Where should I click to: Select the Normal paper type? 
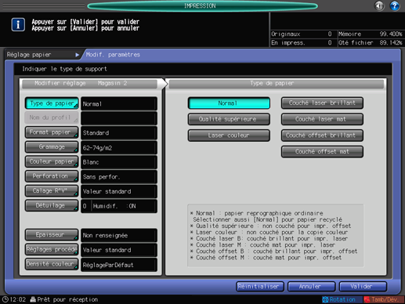click(229, 103)
